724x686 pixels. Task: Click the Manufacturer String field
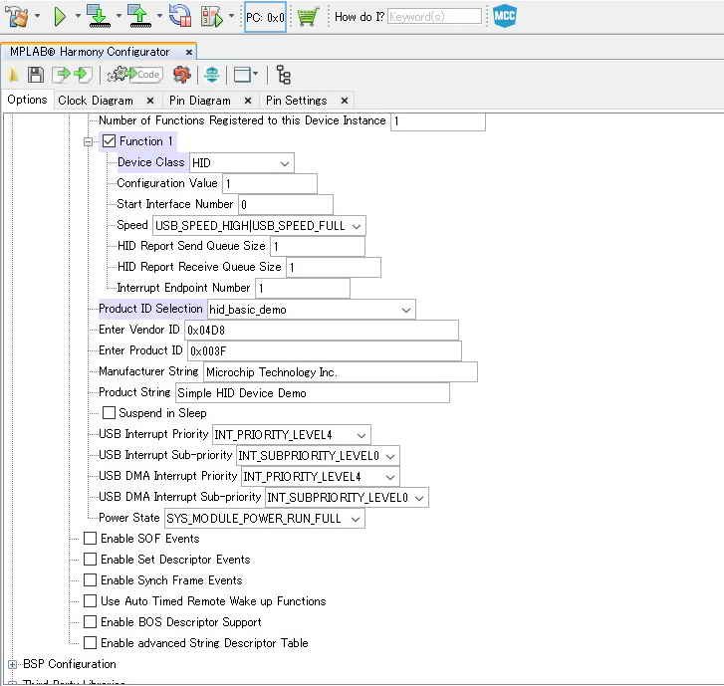(341, 372)
